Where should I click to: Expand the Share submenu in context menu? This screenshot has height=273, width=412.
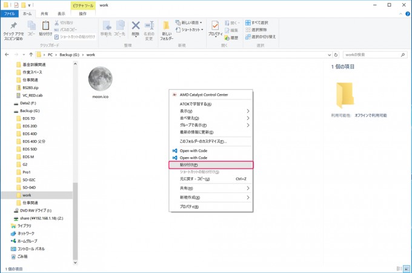click(211, 188)
